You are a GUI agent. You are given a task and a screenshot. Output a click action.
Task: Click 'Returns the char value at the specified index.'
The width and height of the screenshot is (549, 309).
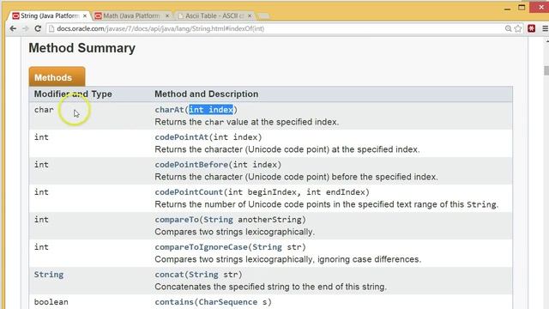tap(246, 122)
